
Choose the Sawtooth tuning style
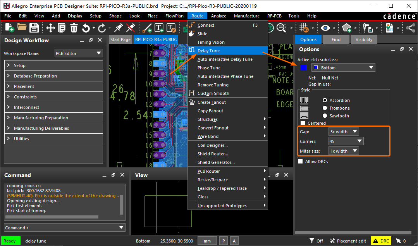pyautogui.click(x=325, y=116)
